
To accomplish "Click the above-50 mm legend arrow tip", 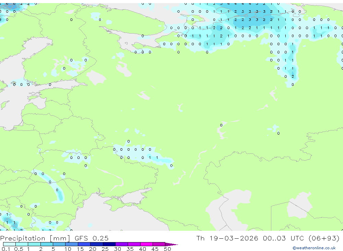I will [171, 244].
